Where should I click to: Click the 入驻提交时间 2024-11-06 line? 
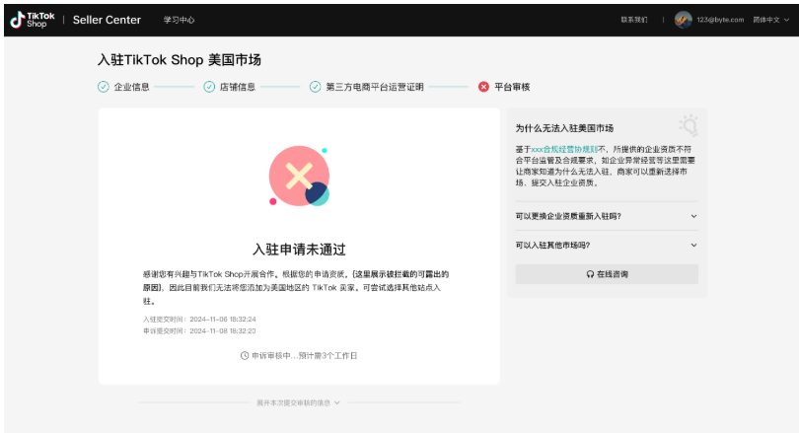tap(199, 320)
